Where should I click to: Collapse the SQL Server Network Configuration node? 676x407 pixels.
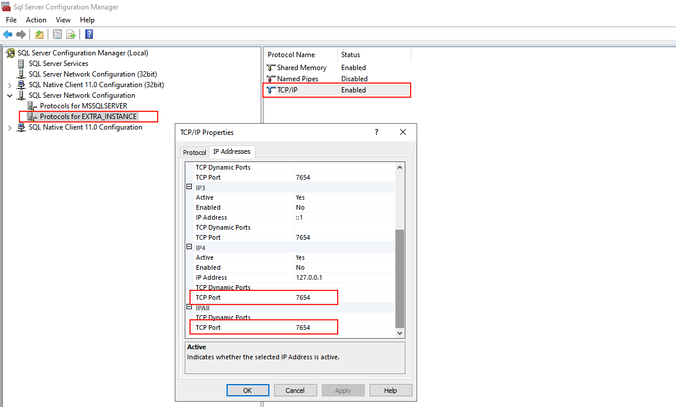point(10,95)
